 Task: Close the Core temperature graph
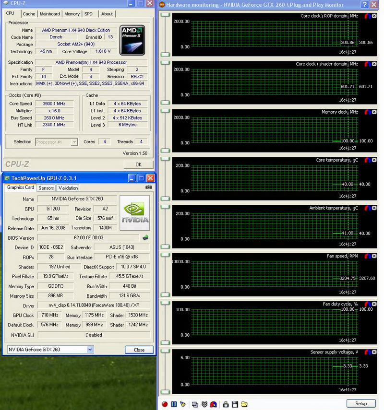(x=374, y=160)
